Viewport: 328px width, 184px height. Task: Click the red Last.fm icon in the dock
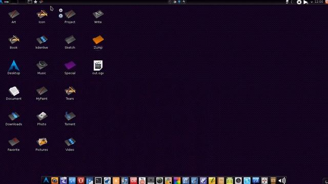click(x=133, y=180)
